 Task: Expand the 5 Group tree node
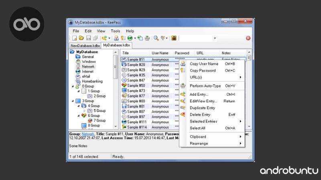84,111
